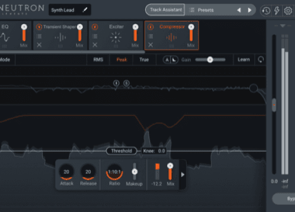Click the Knee value 0.0

tap(162, 151)
